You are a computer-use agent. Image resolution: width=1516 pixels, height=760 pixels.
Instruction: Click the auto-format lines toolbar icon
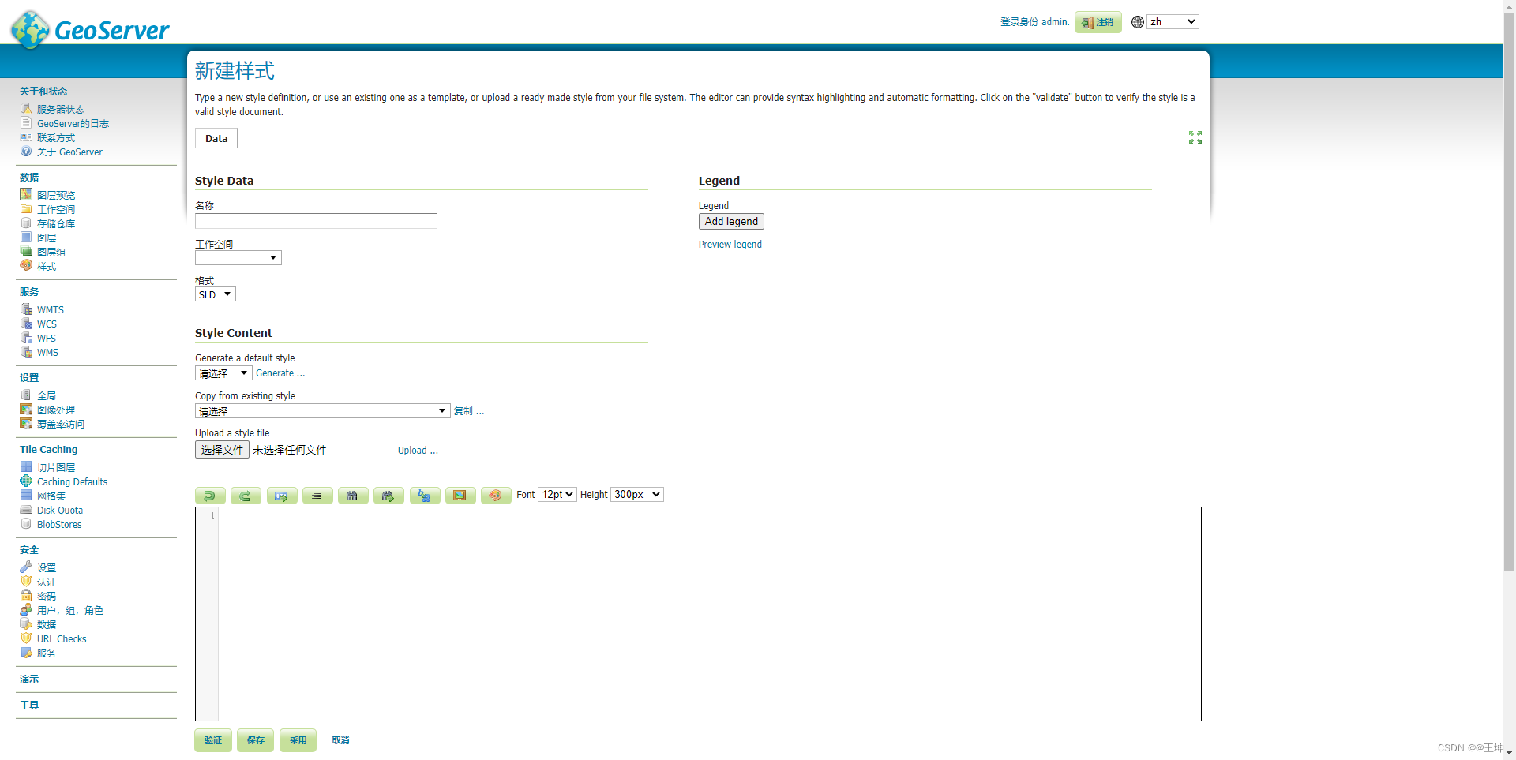click(x=317, y=496)
